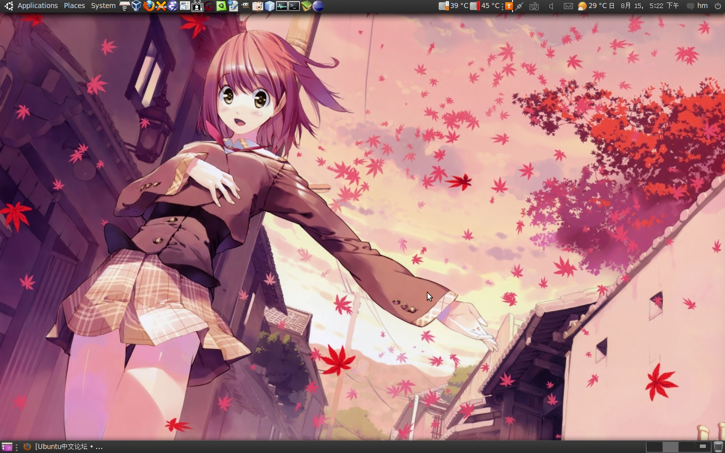Viewport: 725px width, 453px height.
Task: Open the mail envelope messaging indicator
Action: pyautogui.click(x=568, y=6)
